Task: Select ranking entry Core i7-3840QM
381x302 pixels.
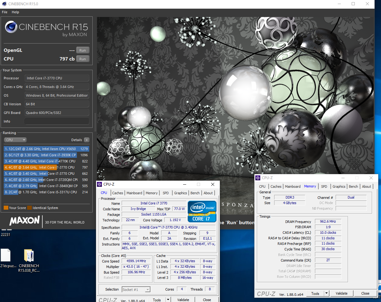Action: pos(46,186)
